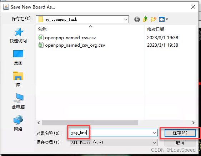
Task: Open the view menu icon
Action: click(x=164, y=19)
